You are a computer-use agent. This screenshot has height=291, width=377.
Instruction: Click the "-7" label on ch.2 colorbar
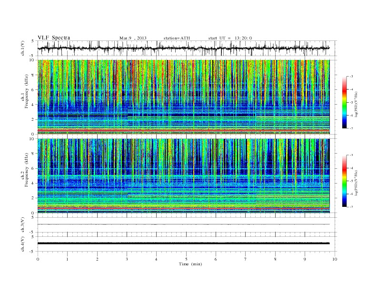[351, 207]
